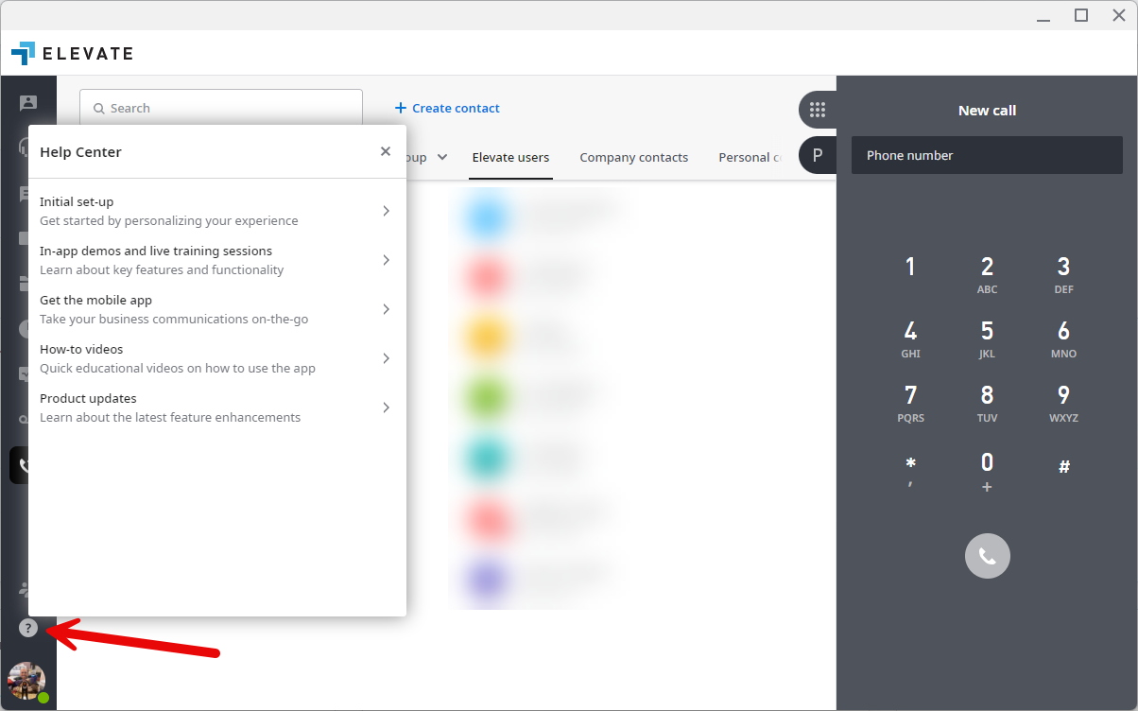
Task: Click the 'New call' heading
Action: click(x=987, y=111)
